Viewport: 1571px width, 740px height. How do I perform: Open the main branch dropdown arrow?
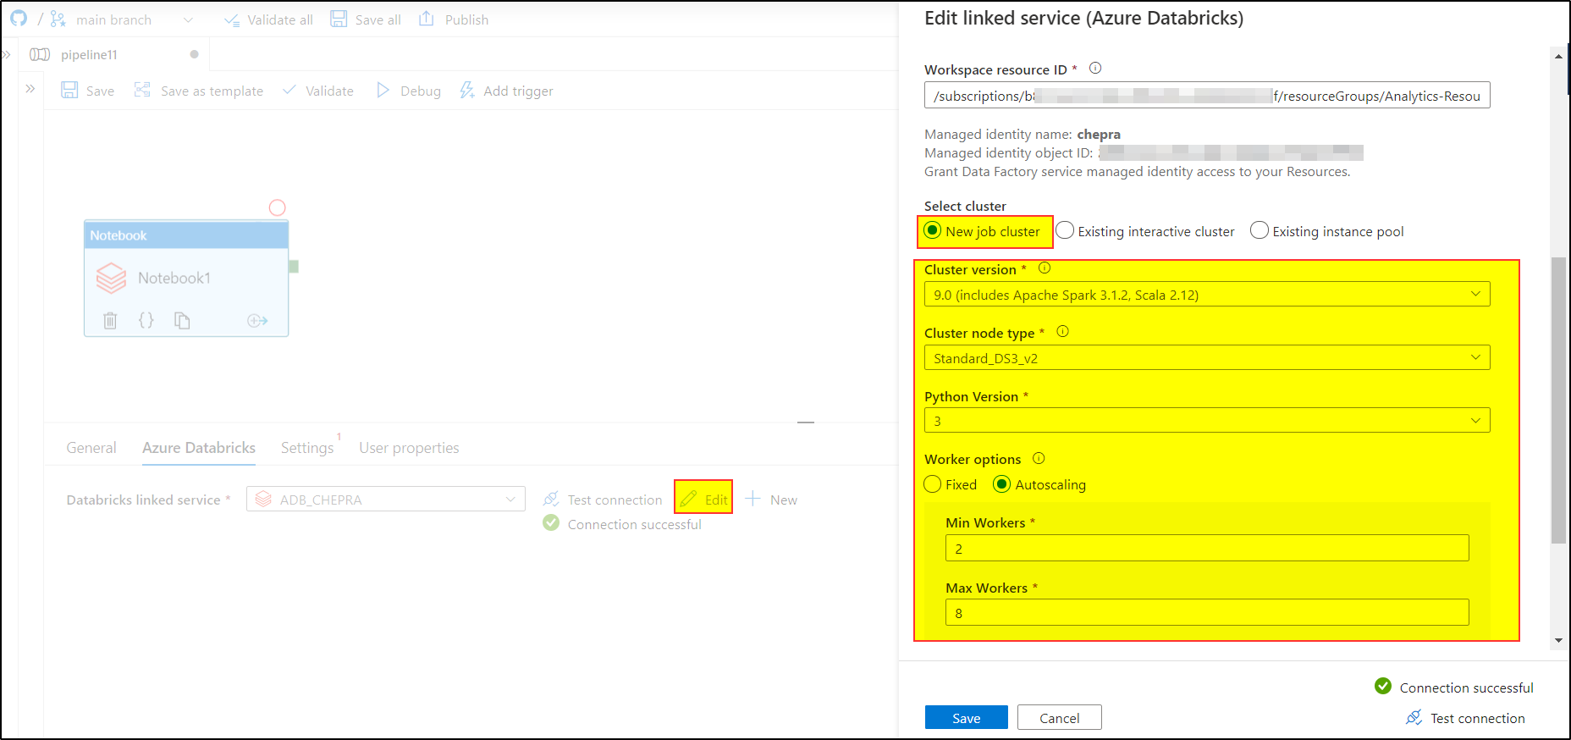188,19
